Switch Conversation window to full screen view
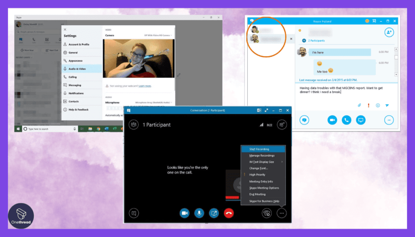Screen dimensions: 415x237 266,110
